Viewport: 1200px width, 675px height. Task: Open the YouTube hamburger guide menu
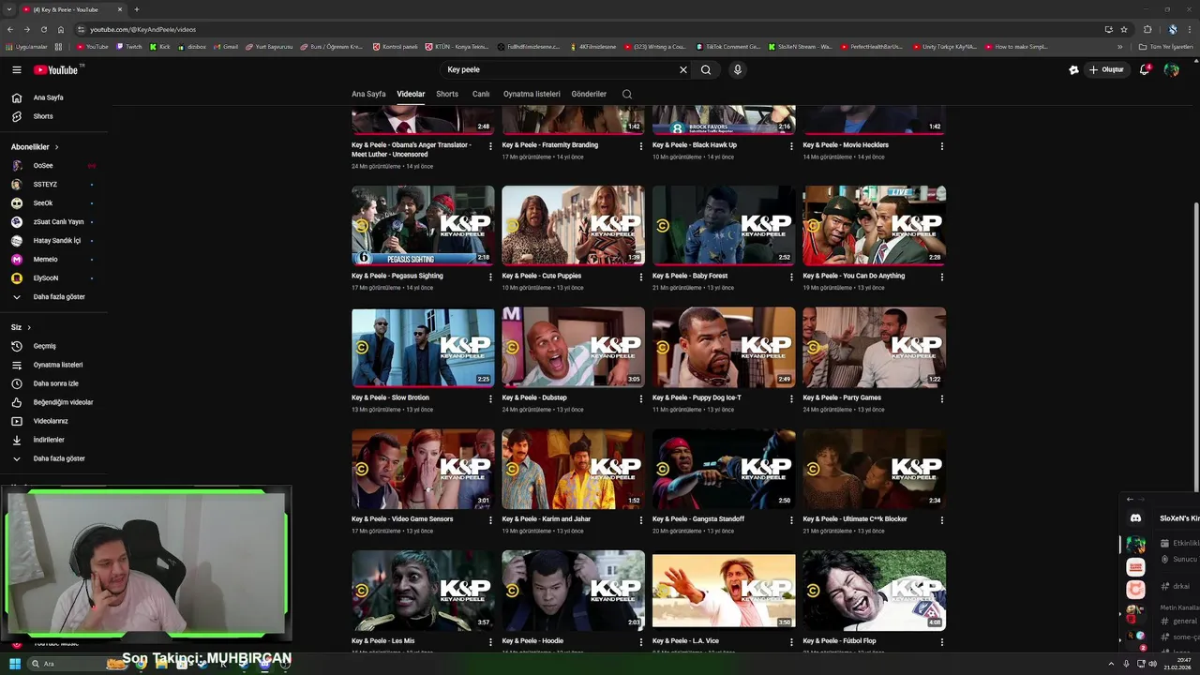16,69
